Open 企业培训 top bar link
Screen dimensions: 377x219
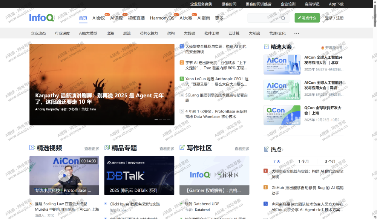pos(288,4)
